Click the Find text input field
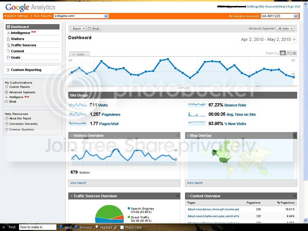Image resolution: width=308 pixels, height=231 pixels. click(x=38, y=227)
